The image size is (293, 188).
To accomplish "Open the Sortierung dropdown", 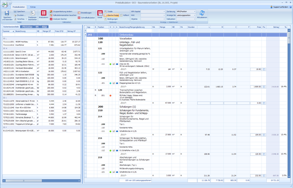I will click(x=186, y=12).
